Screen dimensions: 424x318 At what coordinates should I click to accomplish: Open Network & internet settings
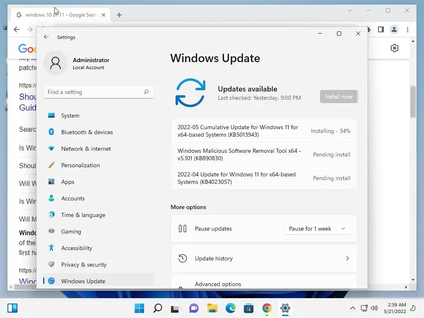click(x=99, y=149)
